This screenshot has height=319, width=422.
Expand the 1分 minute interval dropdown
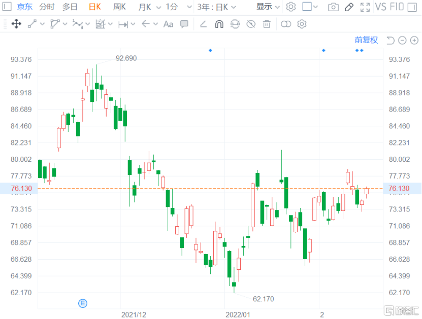[179, 7]
